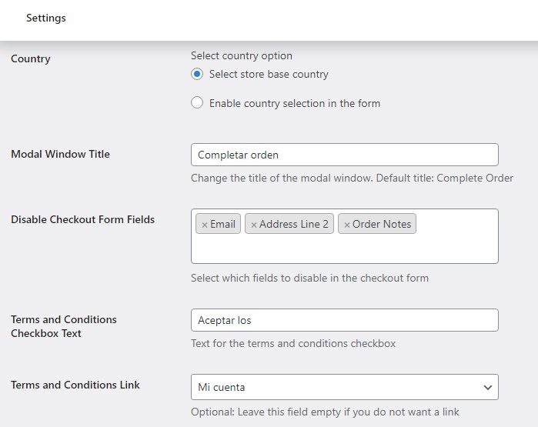The image size is (538, 427).
Task: Open the Settings tab heading
Action: [46, 18]
